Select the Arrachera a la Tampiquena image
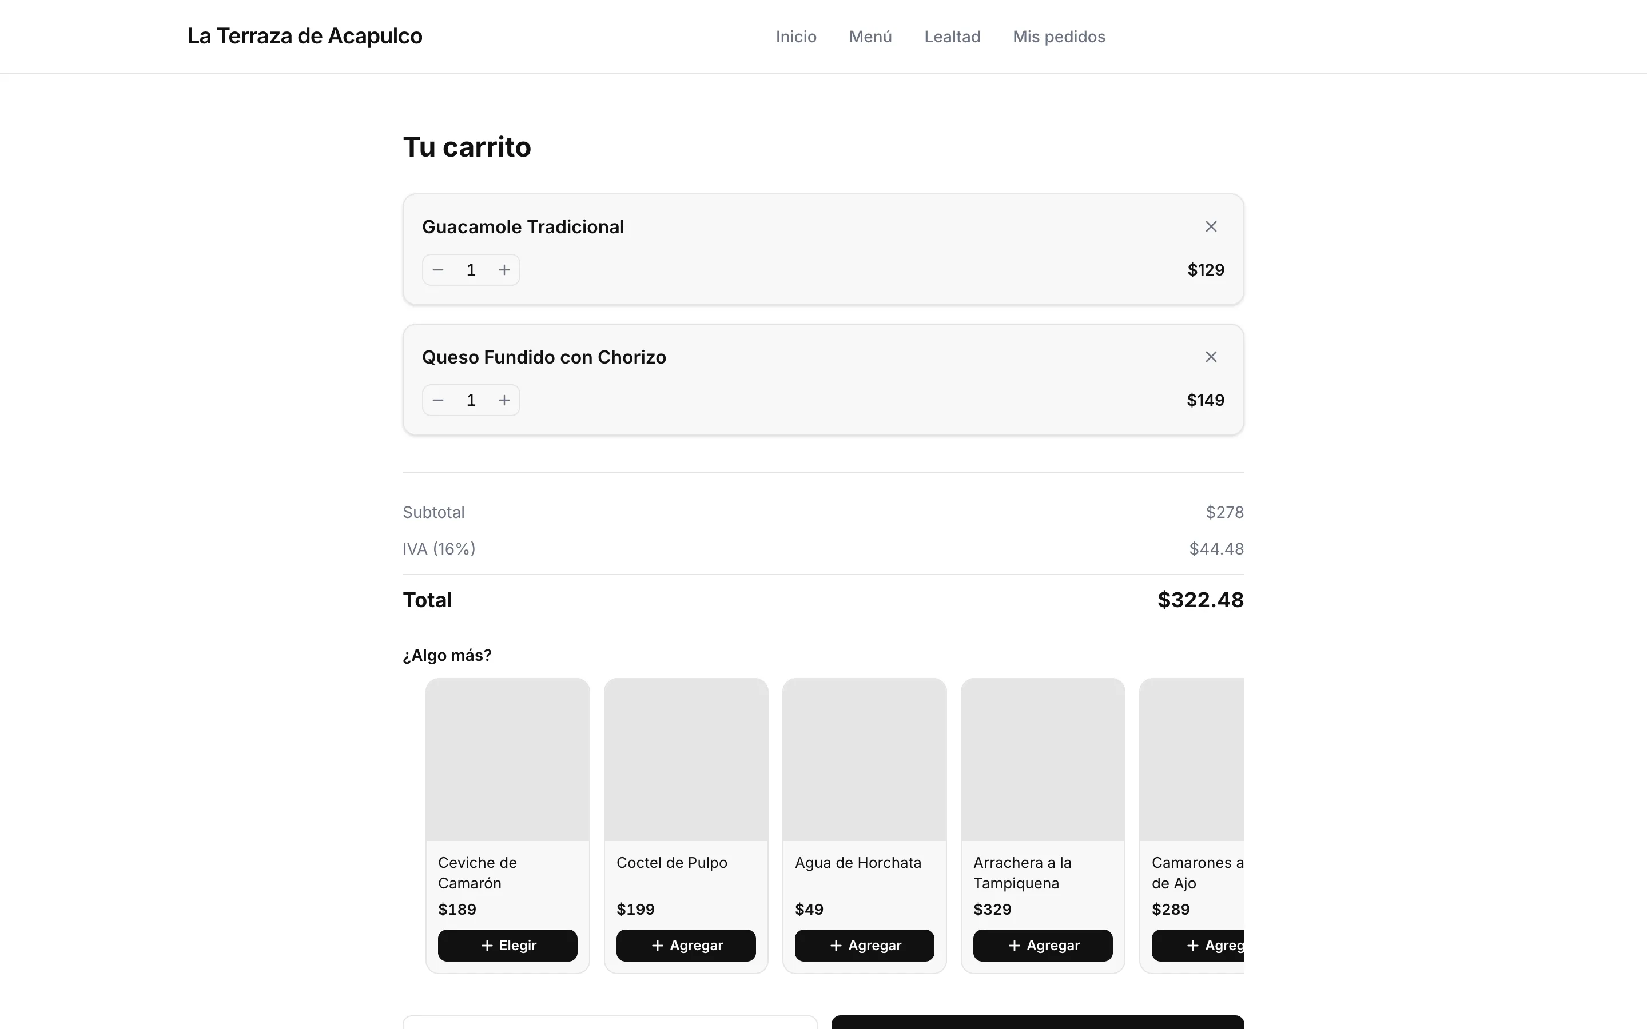 click(1043, 760)
